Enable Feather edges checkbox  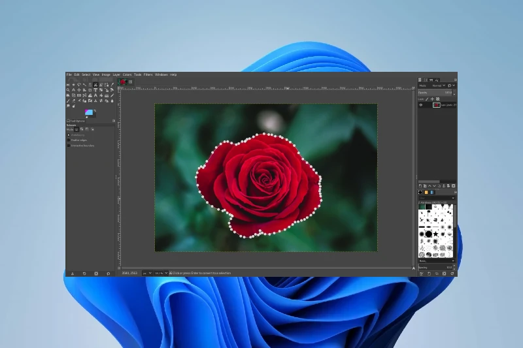tap(69, 140)
